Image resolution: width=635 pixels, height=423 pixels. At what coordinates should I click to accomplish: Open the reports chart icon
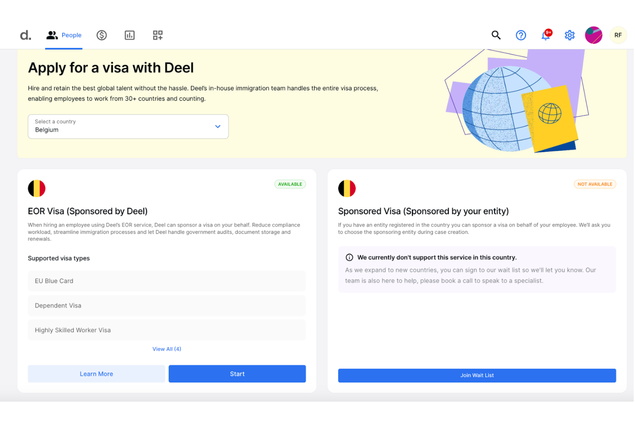[130, 35]
